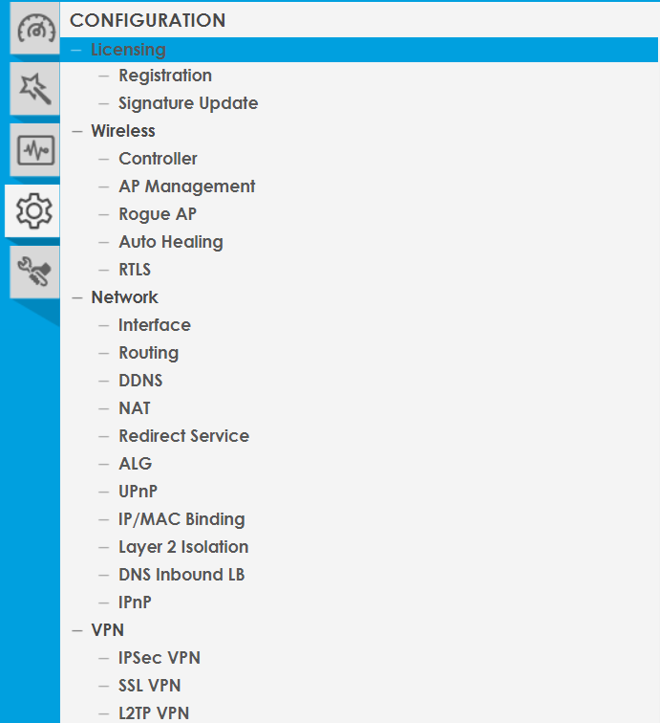Open Auto Healing settings
The image size is (660, 723).
coord(171,242)
